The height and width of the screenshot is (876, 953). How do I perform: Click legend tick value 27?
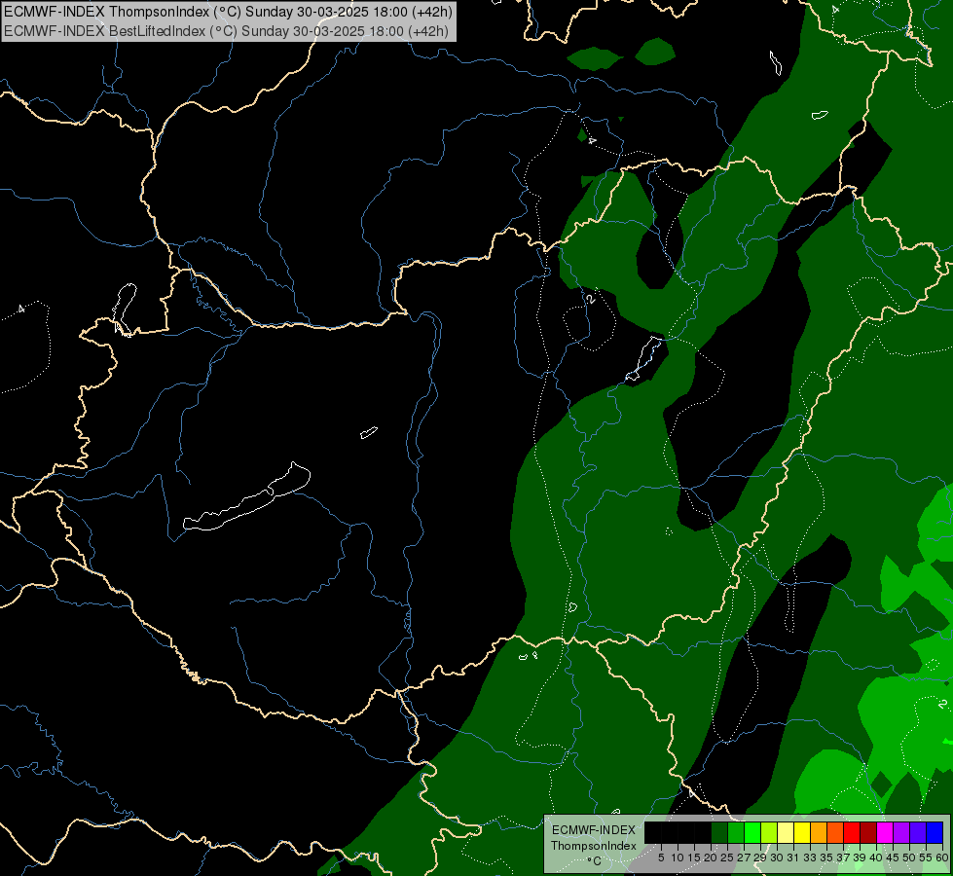click(744, 858)
